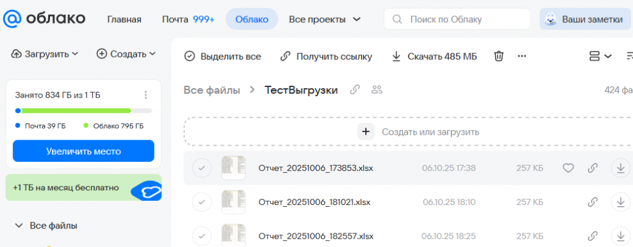633x247 pixels.
Task: Open Все проекты dropdown in header
Action: [325, 19]
